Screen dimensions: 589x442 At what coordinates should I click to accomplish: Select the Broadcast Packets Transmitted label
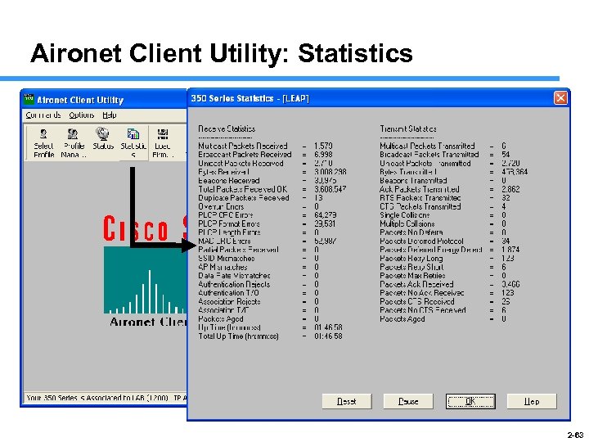coord(429,155)
